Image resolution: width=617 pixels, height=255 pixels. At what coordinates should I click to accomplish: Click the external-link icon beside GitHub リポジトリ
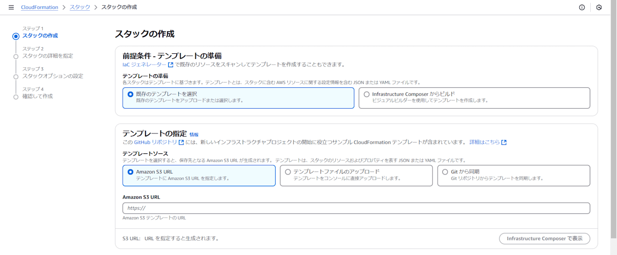click(x=181, y=142)
